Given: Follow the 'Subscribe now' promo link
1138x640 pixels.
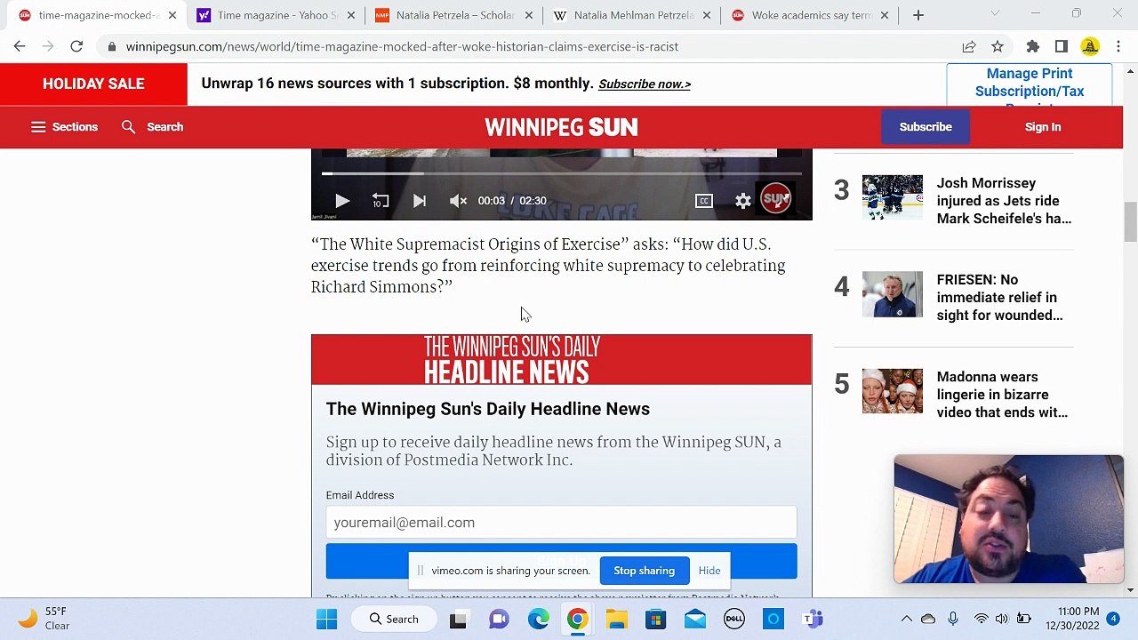Looking at the screenshot, I should pyautogui.click(x=645, y=84).
